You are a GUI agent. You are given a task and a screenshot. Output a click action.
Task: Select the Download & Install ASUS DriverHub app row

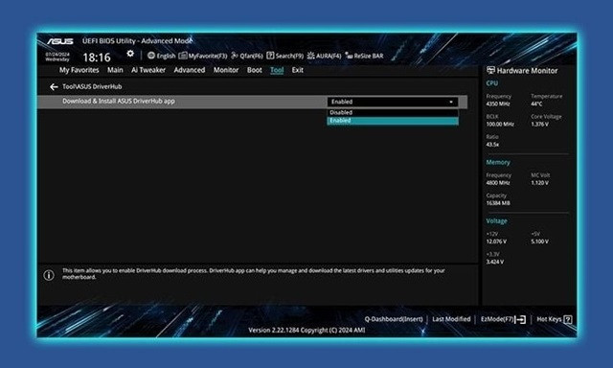point(252,102)
